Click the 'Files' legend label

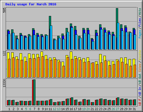tap(140, 22)
